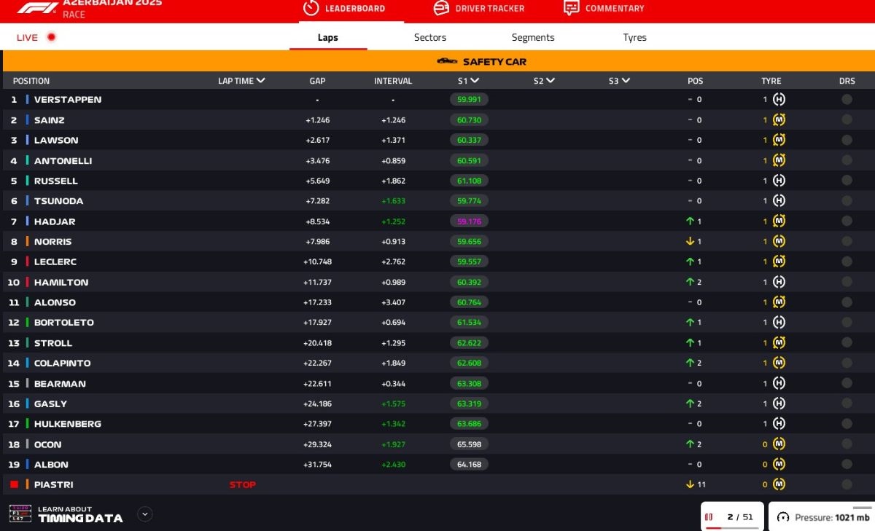Toggle the red LIVE indicator
875x531 pixels.
click(51, 37)
